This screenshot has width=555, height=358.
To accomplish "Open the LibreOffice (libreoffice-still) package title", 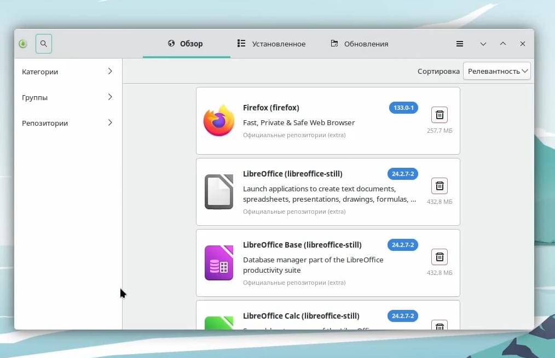I will 293,174.
